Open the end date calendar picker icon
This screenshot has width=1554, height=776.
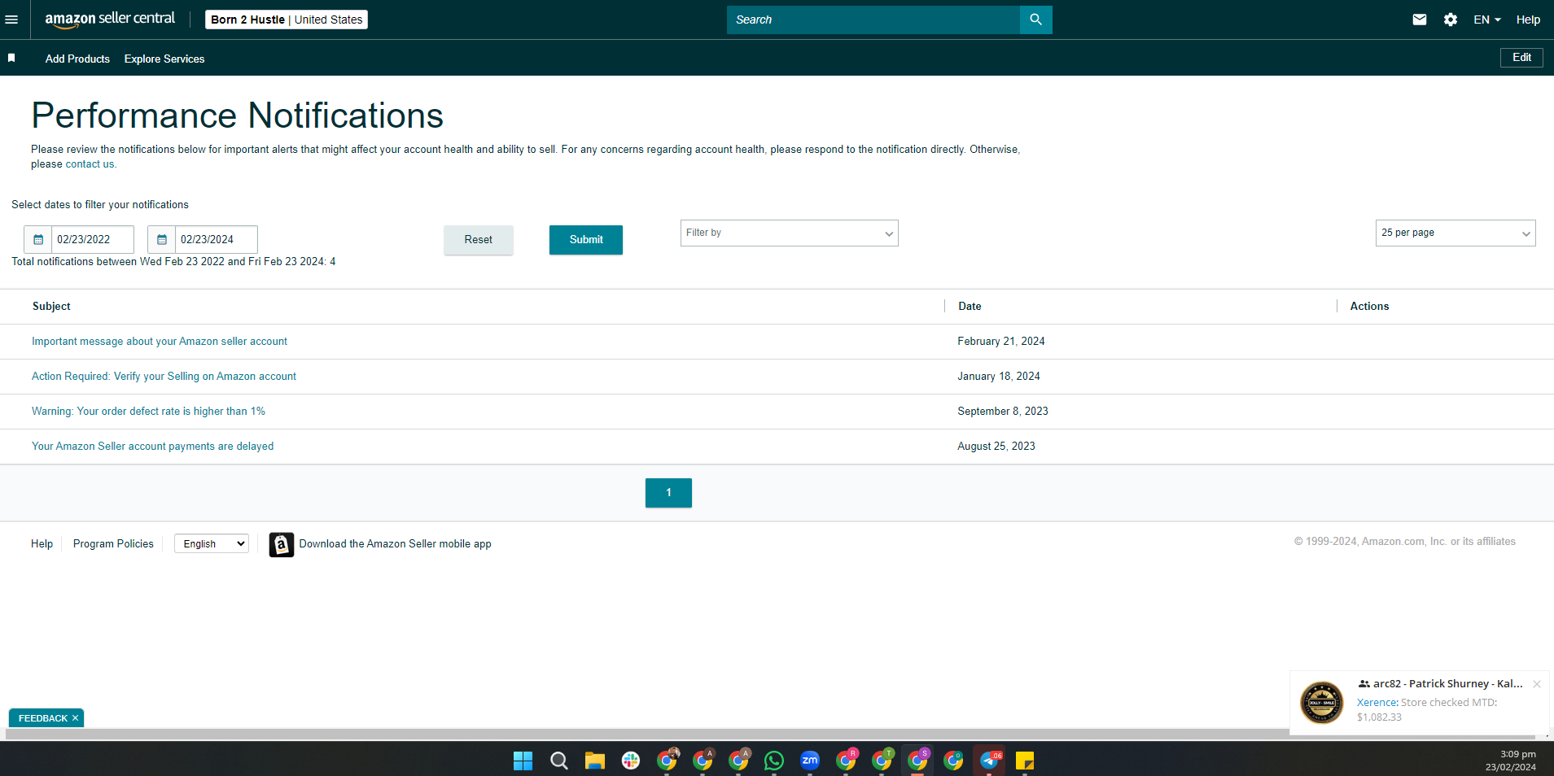point(162,240)
